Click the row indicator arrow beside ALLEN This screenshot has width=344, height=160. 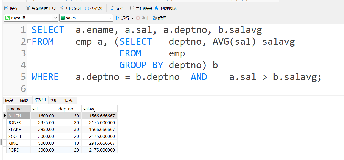click(5, 116)
